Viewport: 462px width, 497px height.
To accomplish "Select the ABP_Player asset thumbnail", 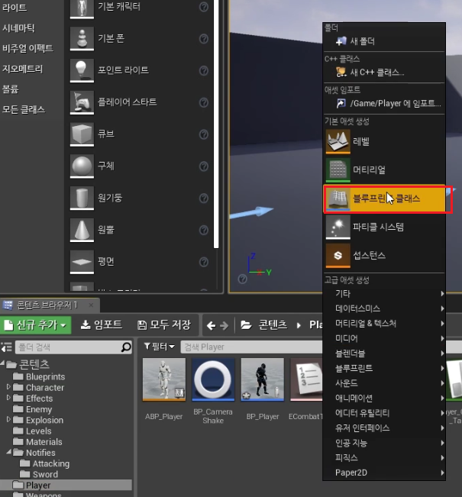I will [164, 379].
